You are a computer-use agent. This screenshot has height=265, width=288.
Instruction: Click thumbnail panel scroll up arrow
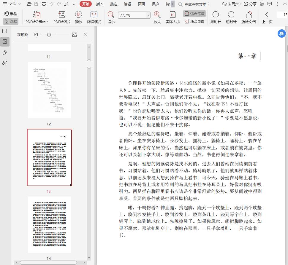89,47
